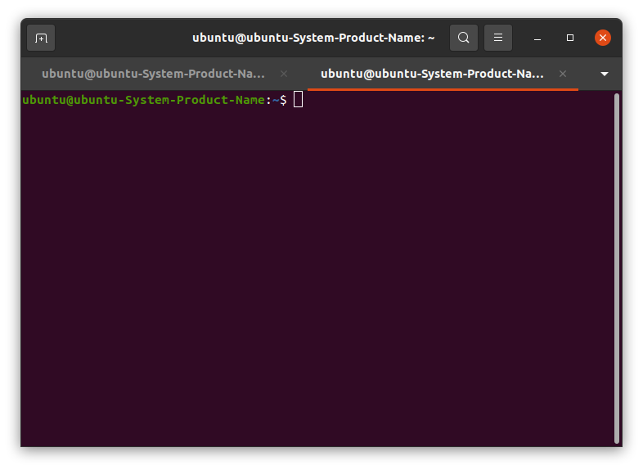Close the first terminal tab
The width and height of the screenshot is (643, 470).
[284, 74]
